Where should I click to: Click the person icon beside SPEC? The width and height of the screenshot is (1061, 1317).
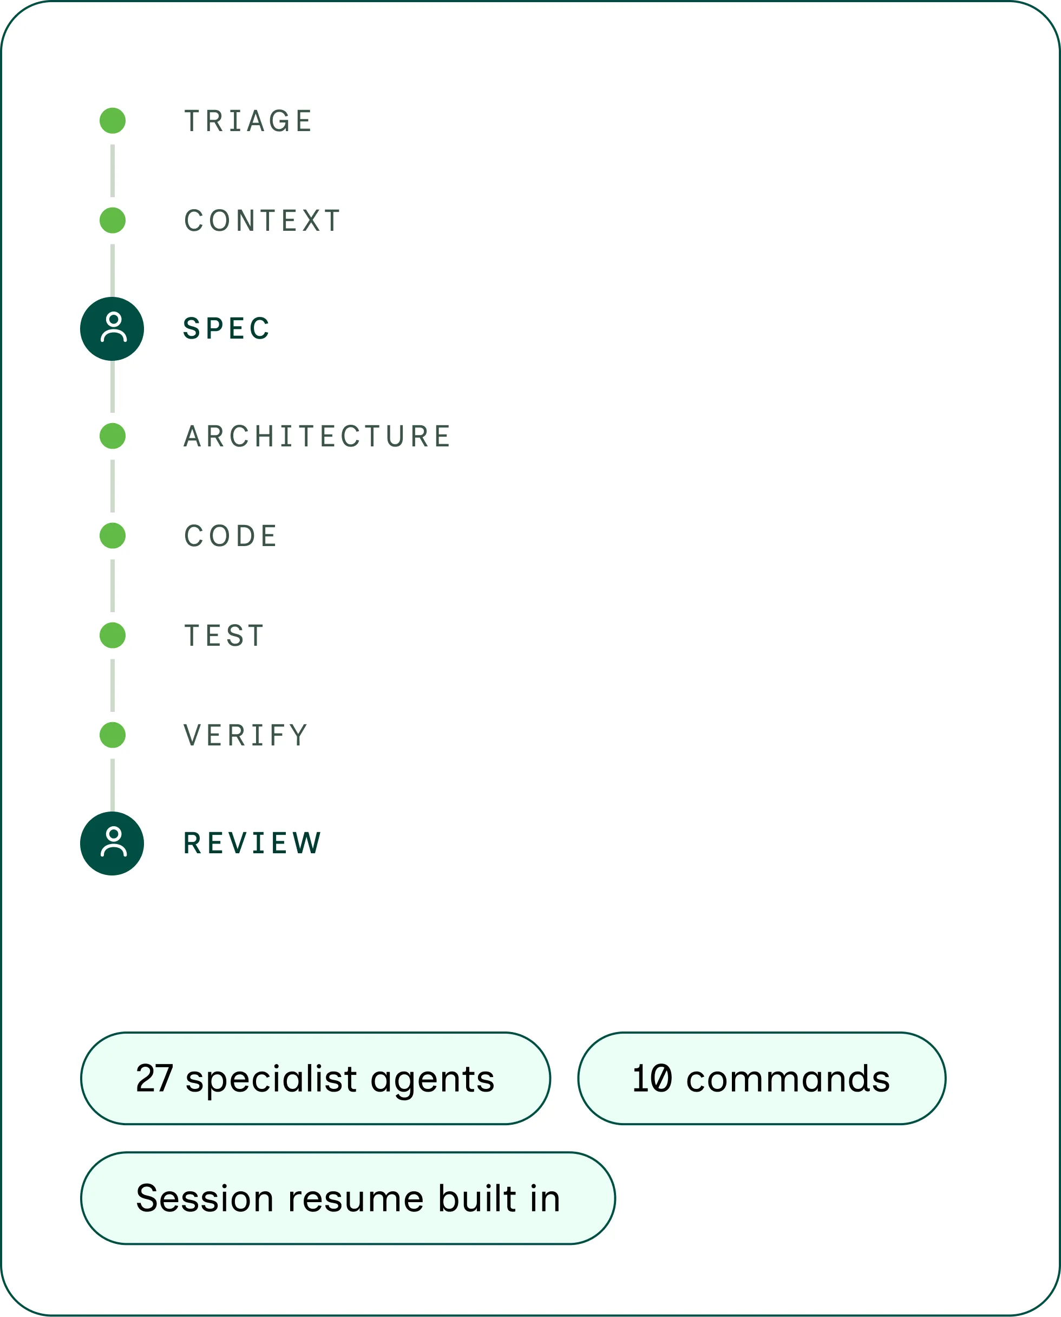tap(113, 329)
